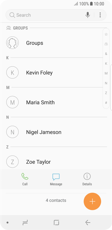Select contact Maria Smith
112x230 pixels.
56,102
